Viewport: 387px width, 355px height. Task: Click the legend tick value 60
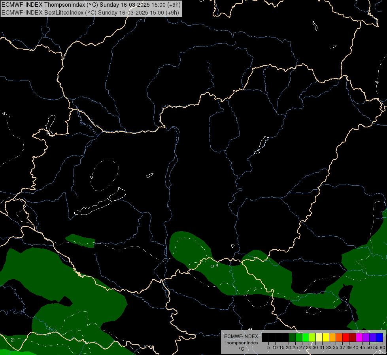[383, 348]
